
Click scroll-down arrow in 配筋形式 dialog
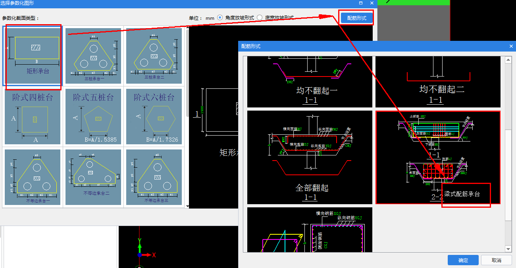point(508,249)
